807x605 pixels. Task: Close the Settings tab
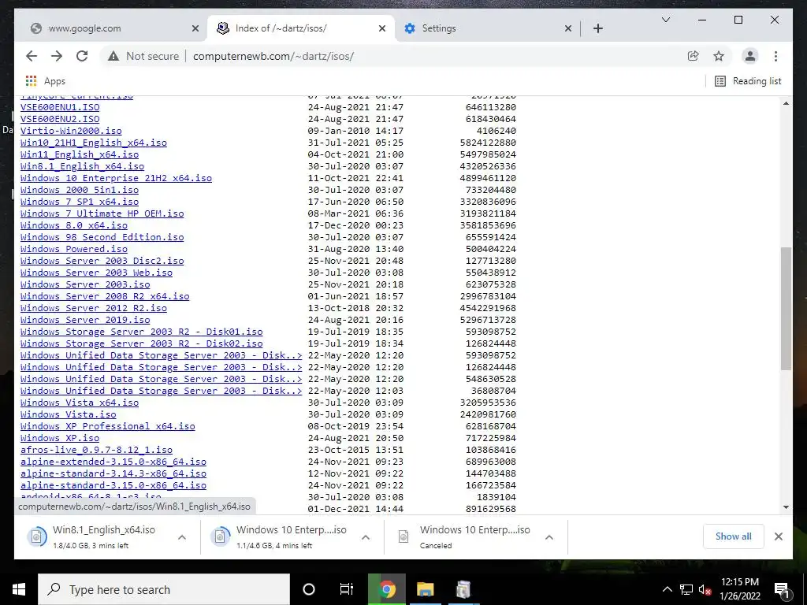(567, 28)
